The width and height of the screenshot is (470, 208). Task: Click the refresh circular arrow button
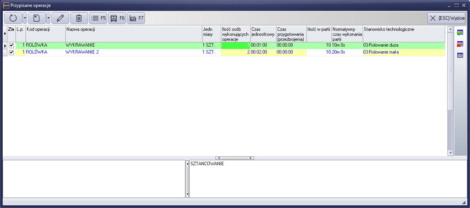(x=13, y=18)
